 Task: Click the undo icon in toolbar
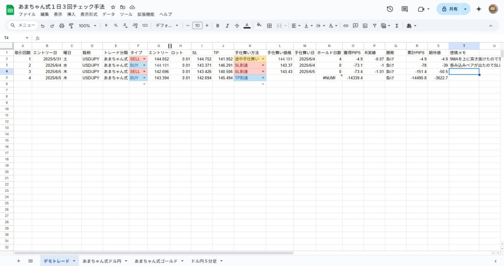(43, 26)
